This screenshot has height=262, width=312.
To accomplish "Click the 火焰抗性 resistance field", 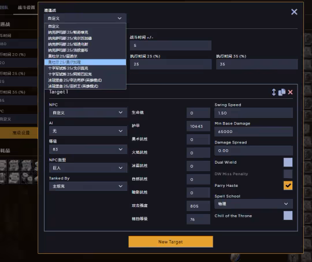I will [x=198, y=153].
